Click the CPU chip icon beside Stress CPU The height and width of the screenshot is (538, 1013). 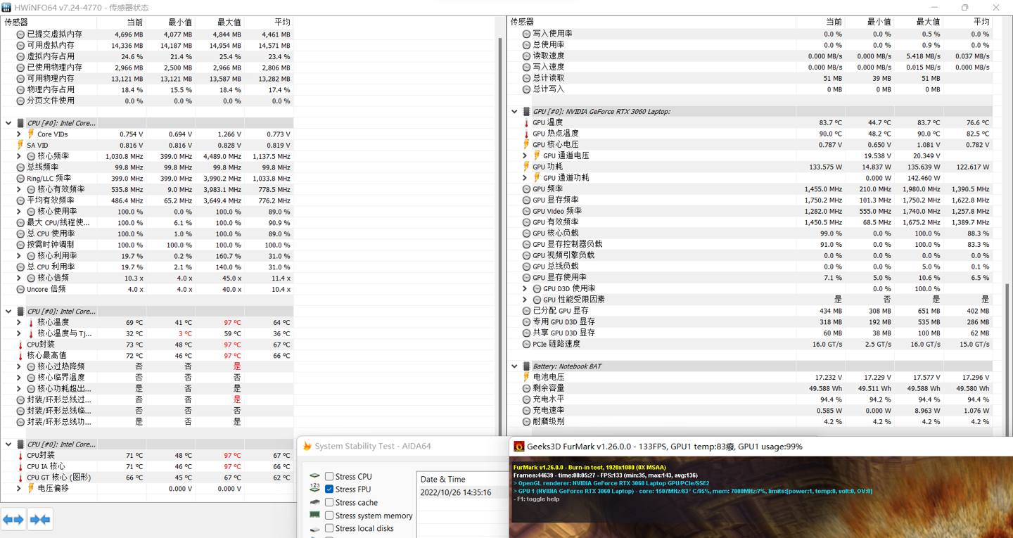[314, 476]
